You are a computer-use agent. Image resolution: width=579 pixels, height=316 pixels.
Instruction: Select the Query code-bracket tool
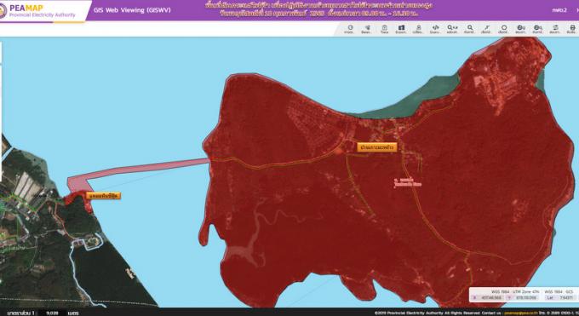[435, 29]
